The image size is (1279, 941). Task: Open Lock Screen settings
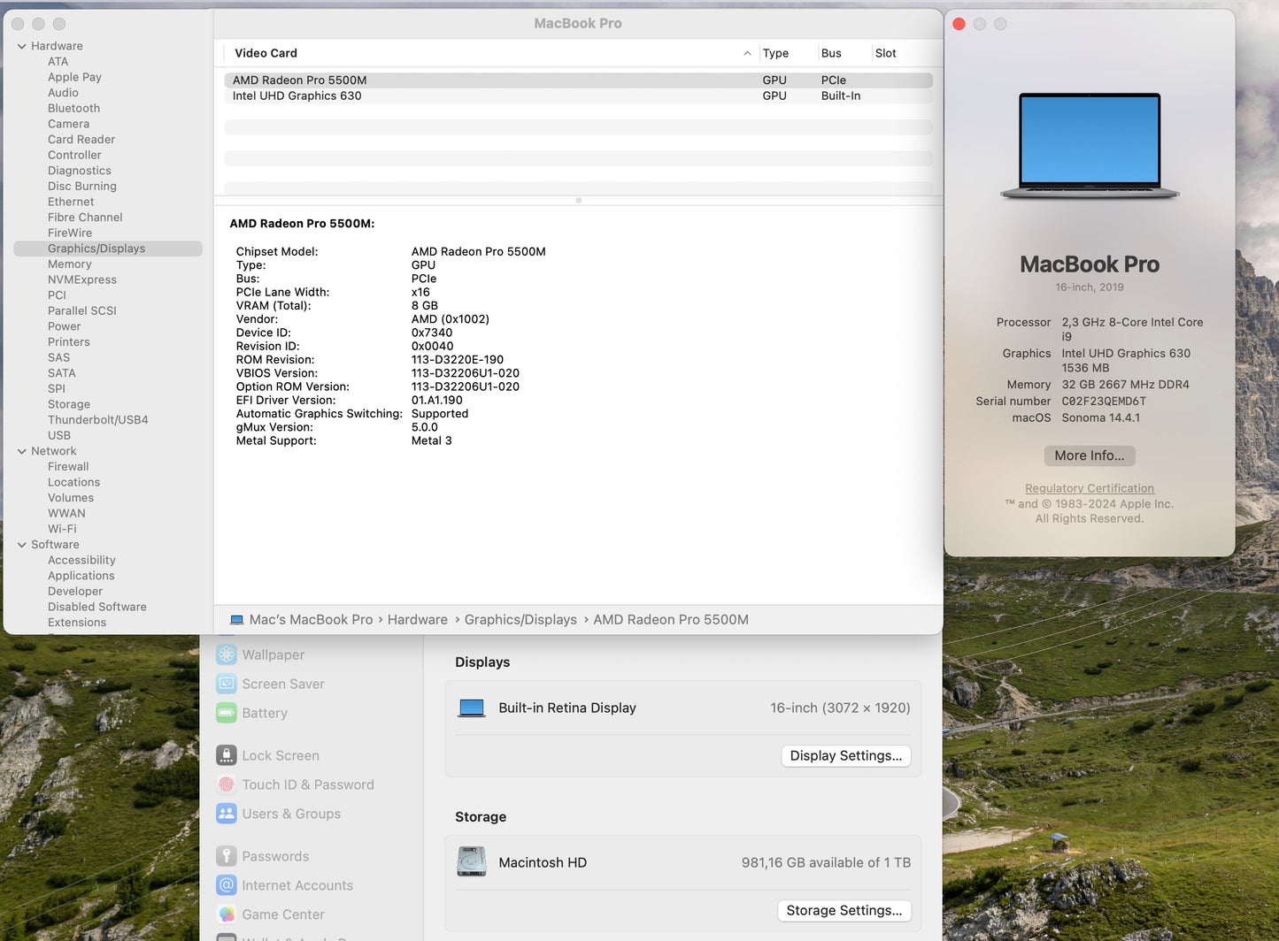coord(280,755)
